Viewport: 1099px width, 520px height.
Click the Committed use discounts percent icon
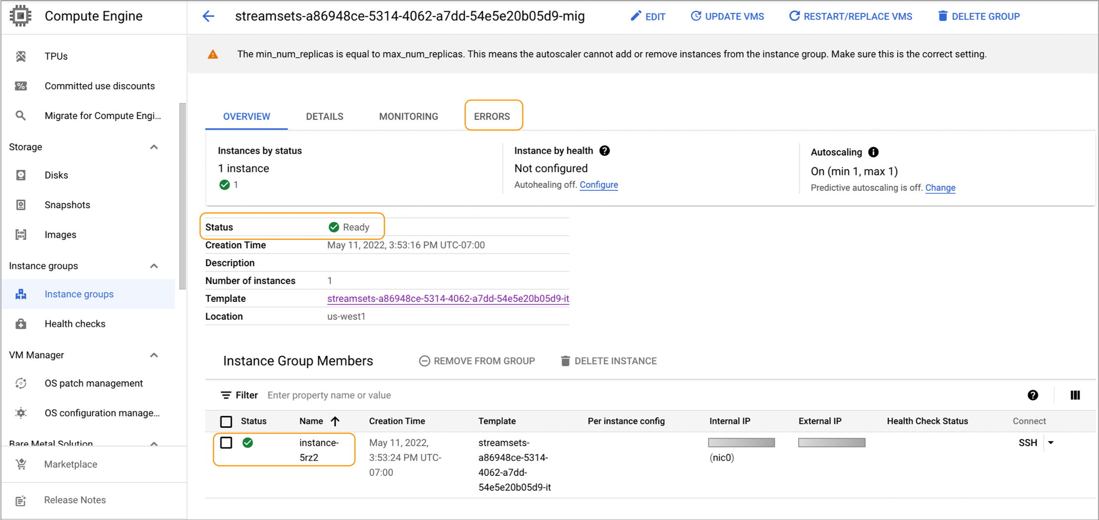coord(21,86)
